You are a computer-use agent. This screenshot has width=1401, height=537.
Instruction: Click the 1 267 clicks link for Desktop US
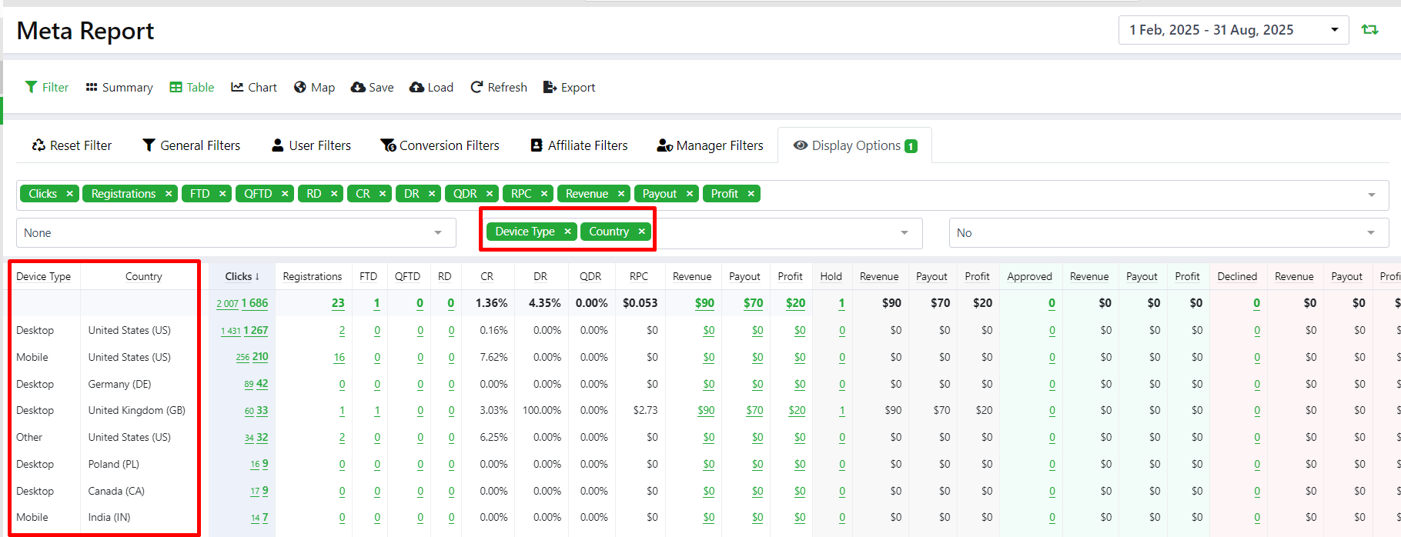coord(256,330)
